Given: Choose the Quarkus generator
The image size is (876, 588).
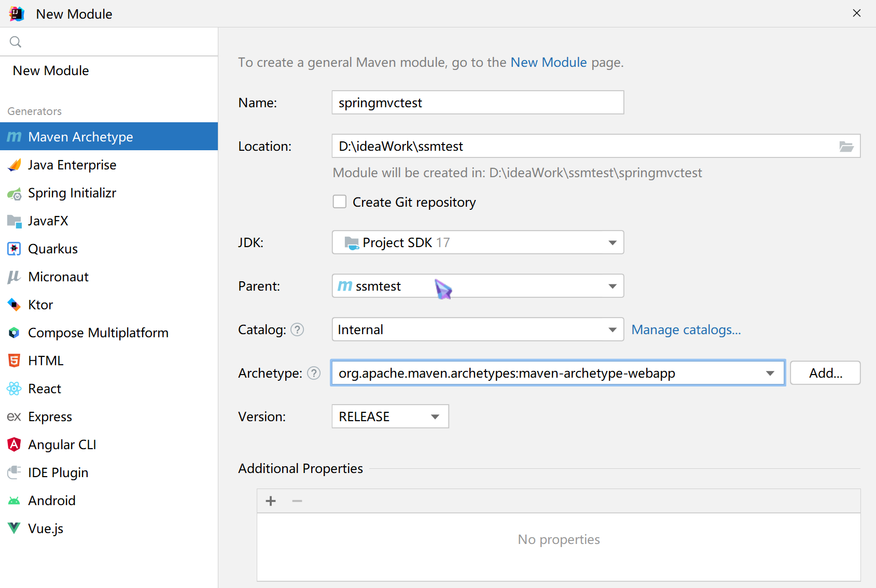Looking at the screenshot, I should [109, 249].
